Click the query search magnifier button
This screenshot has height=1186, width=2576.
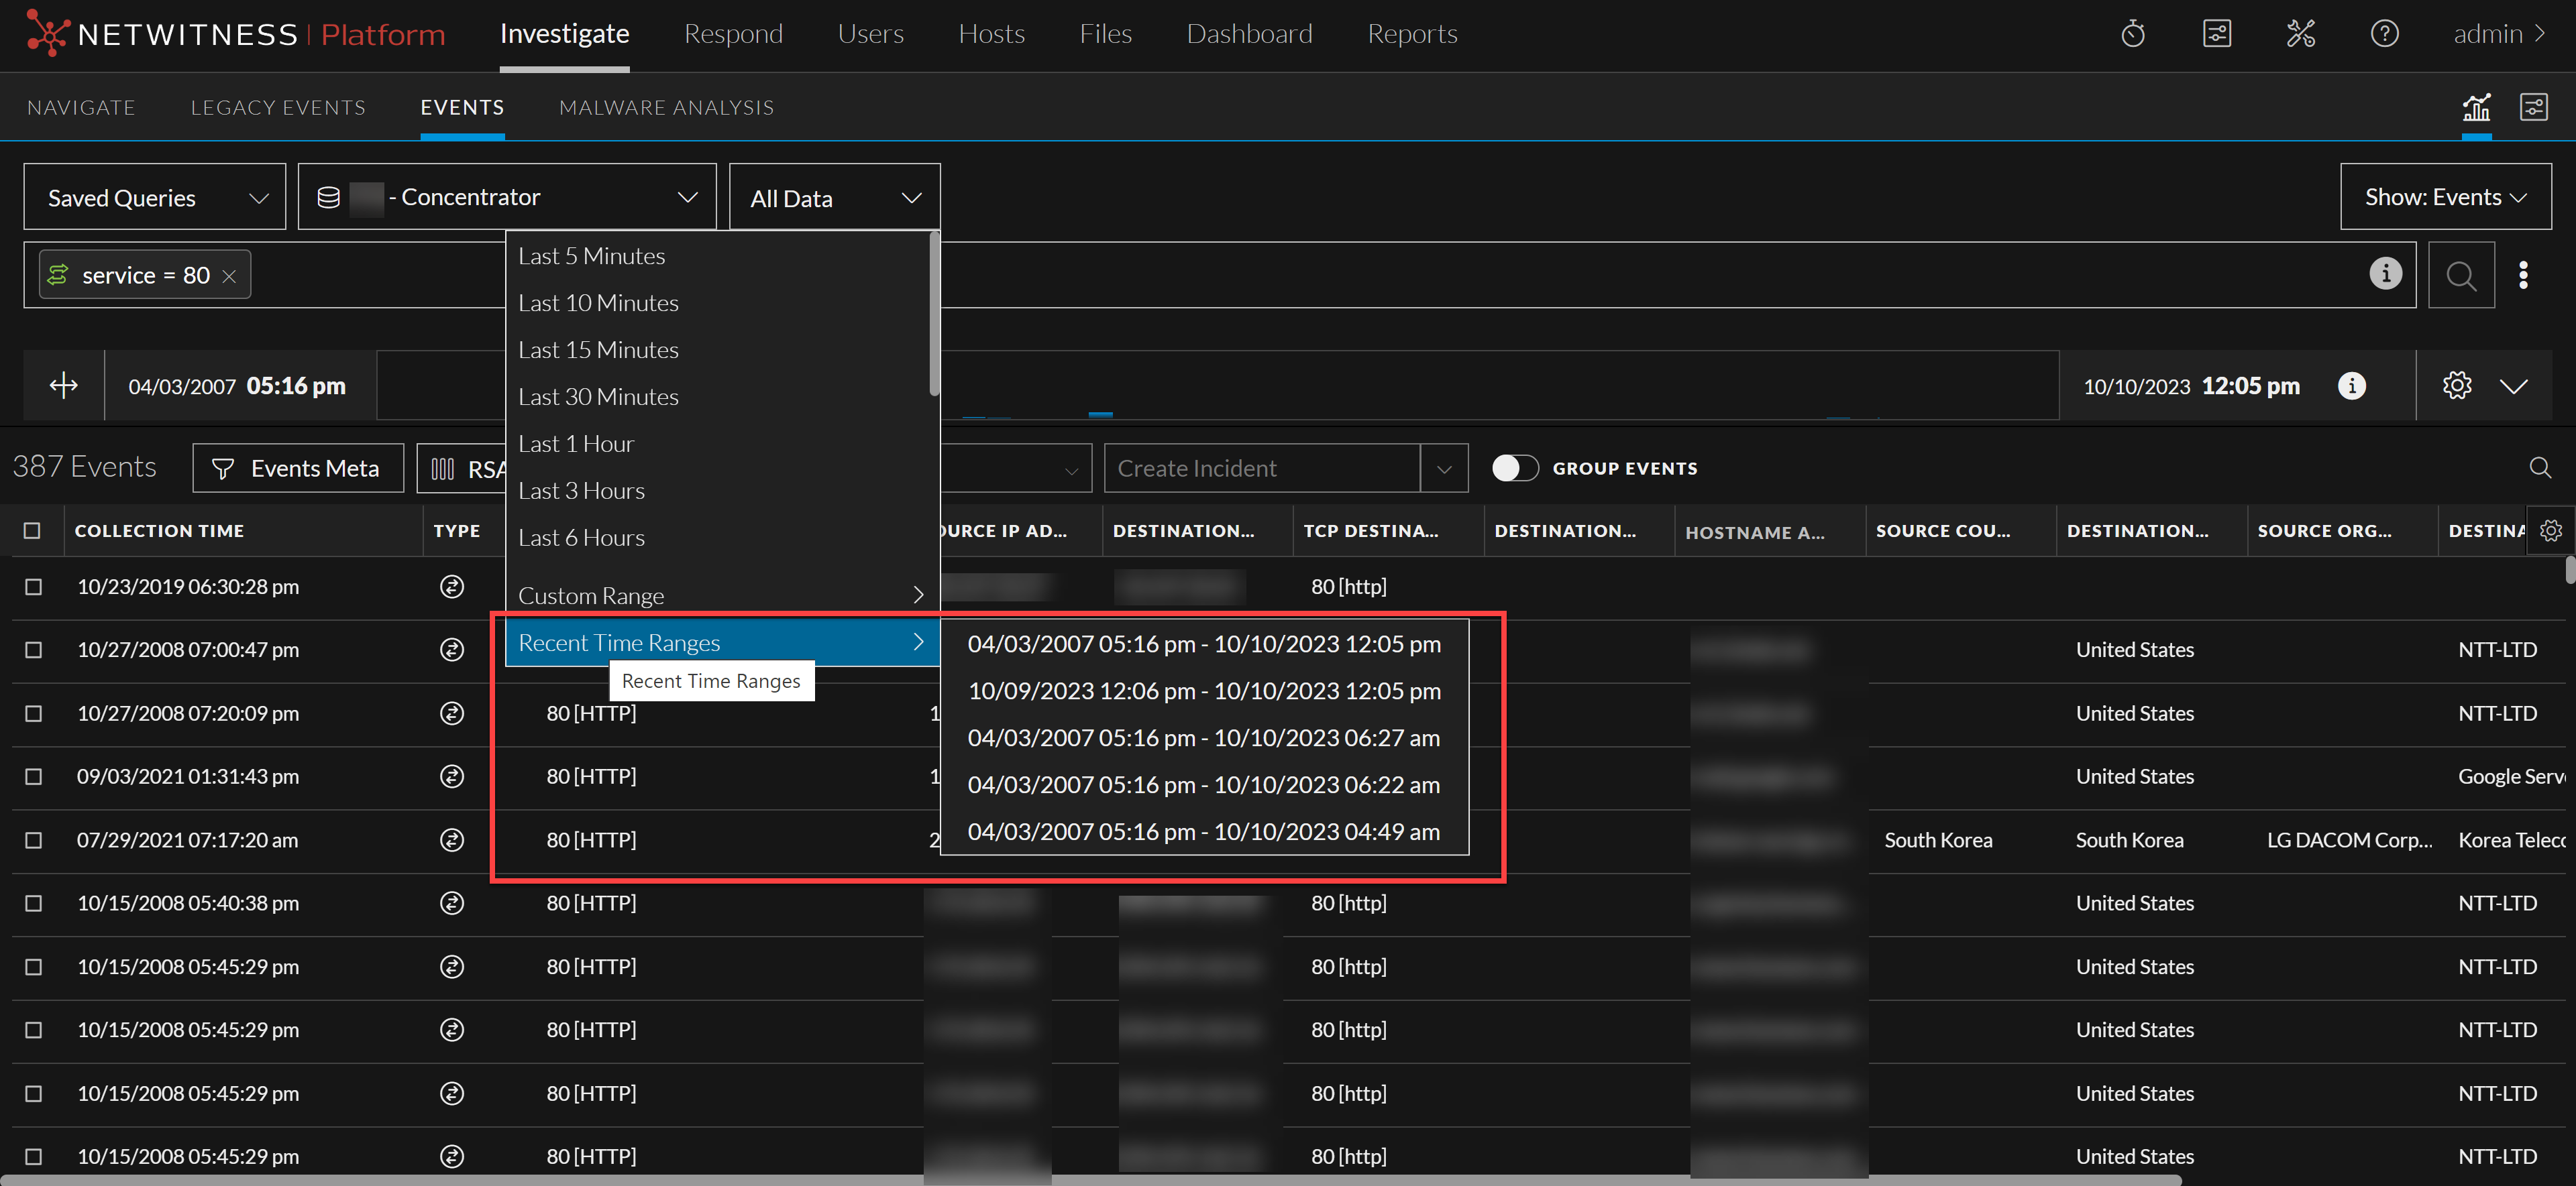pos(2461,275)
